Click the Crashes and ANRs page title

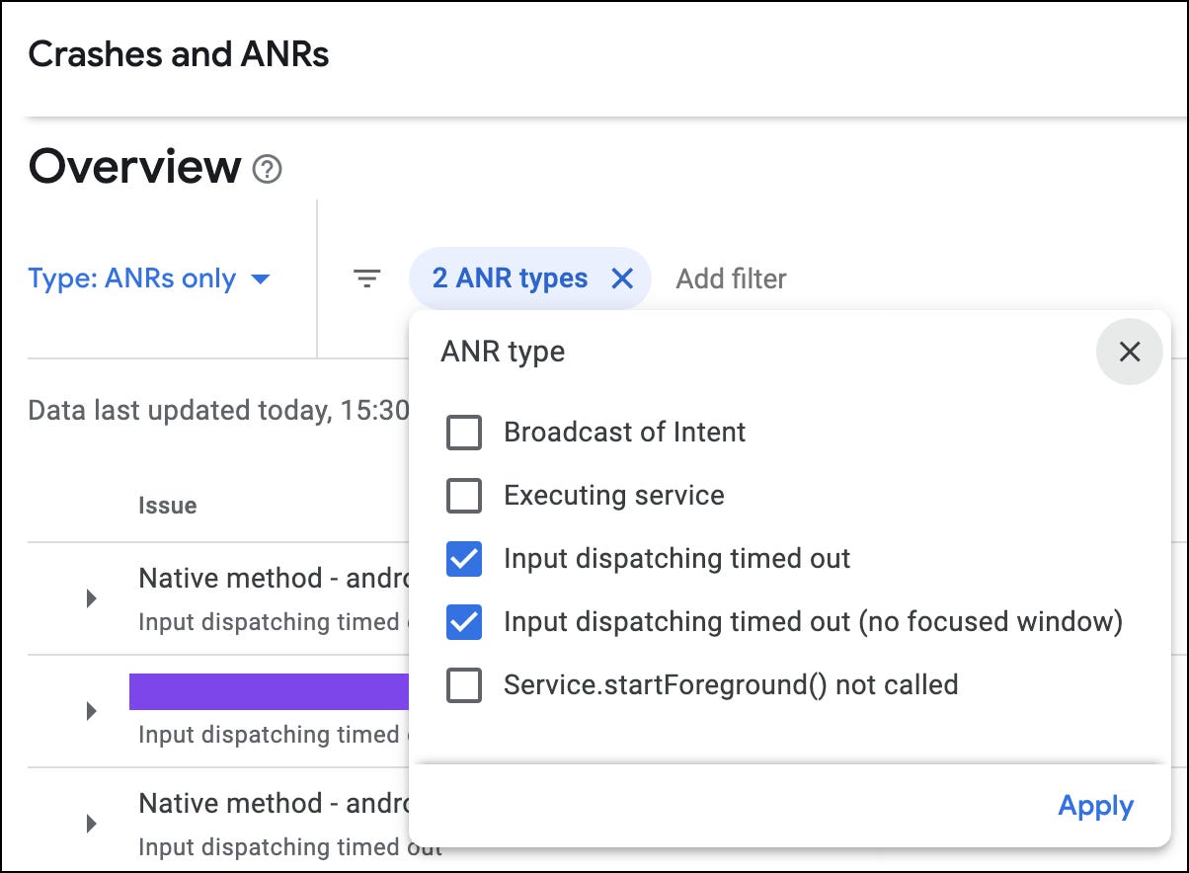pyautogui.click(x=179, y=54)
